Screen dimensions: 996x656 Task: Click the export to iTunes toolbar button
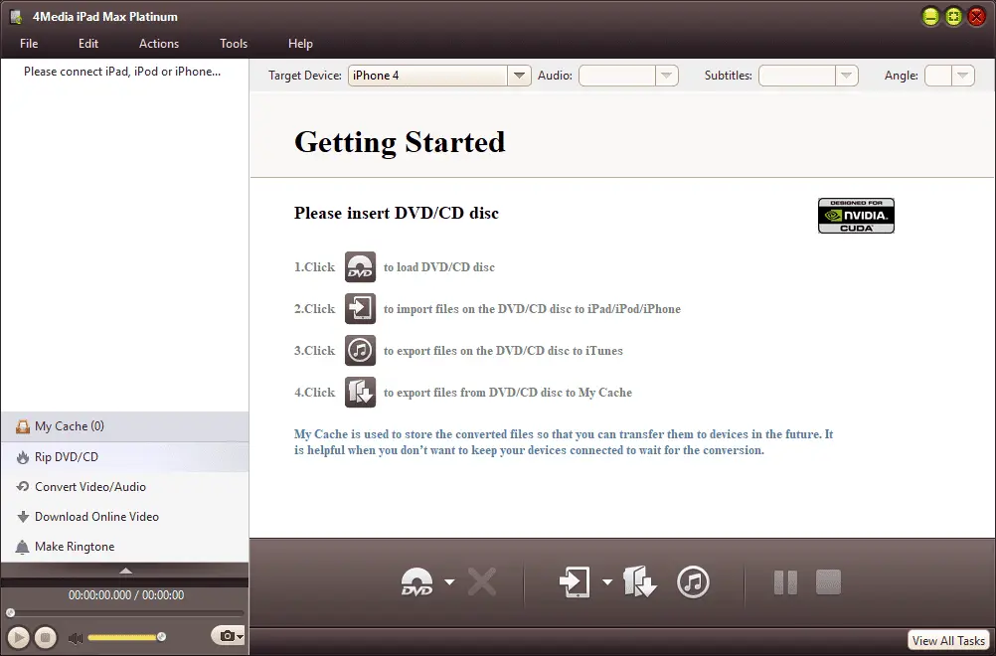[693, 581]
